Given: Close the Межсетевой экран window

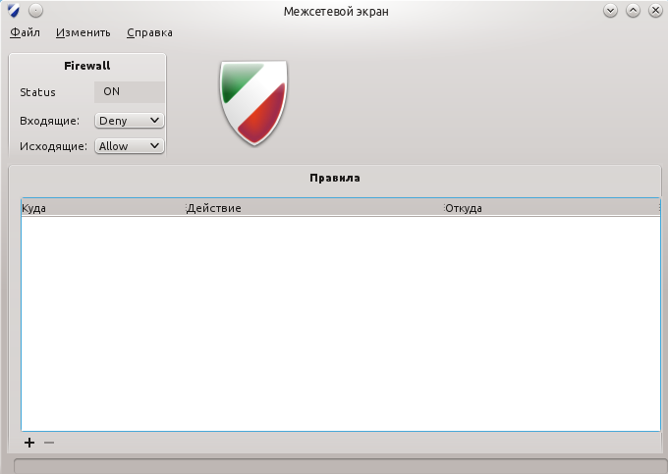Looking at the screenshot, I should click(655, 11).
